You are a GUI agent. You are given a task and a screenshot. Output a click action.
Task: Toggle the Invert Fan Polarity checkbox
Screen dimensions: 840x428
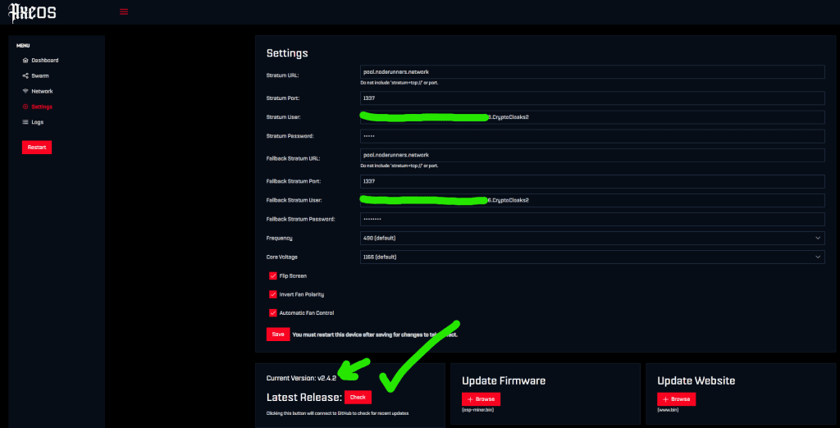point(273,294)
